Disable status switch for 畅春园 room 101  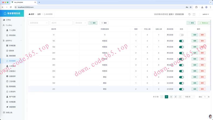tap(181, 41)
